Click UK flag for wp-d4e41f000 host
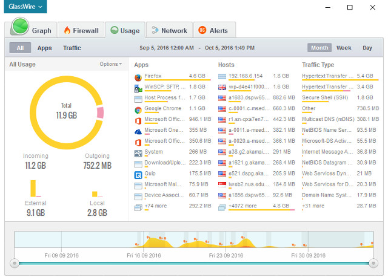Screen dimensions: 388x280 click(x=222, y=87)
